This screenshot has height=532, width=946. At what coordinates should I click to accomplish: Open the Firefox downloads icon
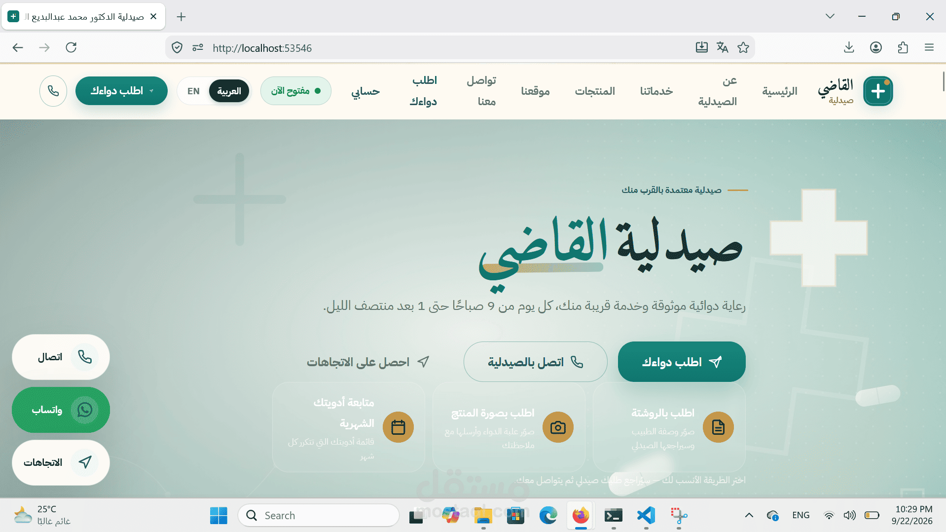point(849,47)
